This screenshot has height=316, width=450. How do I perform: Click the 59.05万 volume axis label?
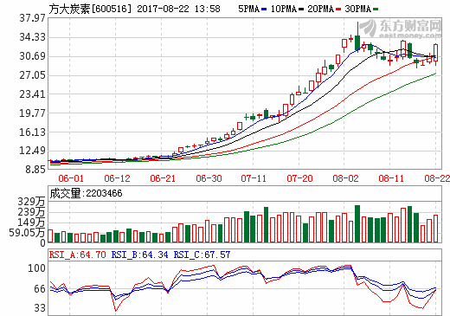tap(27, 233)
